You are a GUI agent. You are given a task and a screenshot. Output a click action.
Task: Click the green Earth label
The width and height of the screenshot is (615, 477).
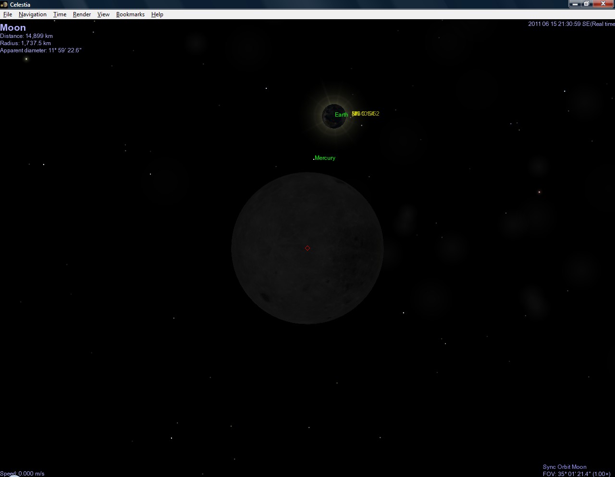click(341, 115)
